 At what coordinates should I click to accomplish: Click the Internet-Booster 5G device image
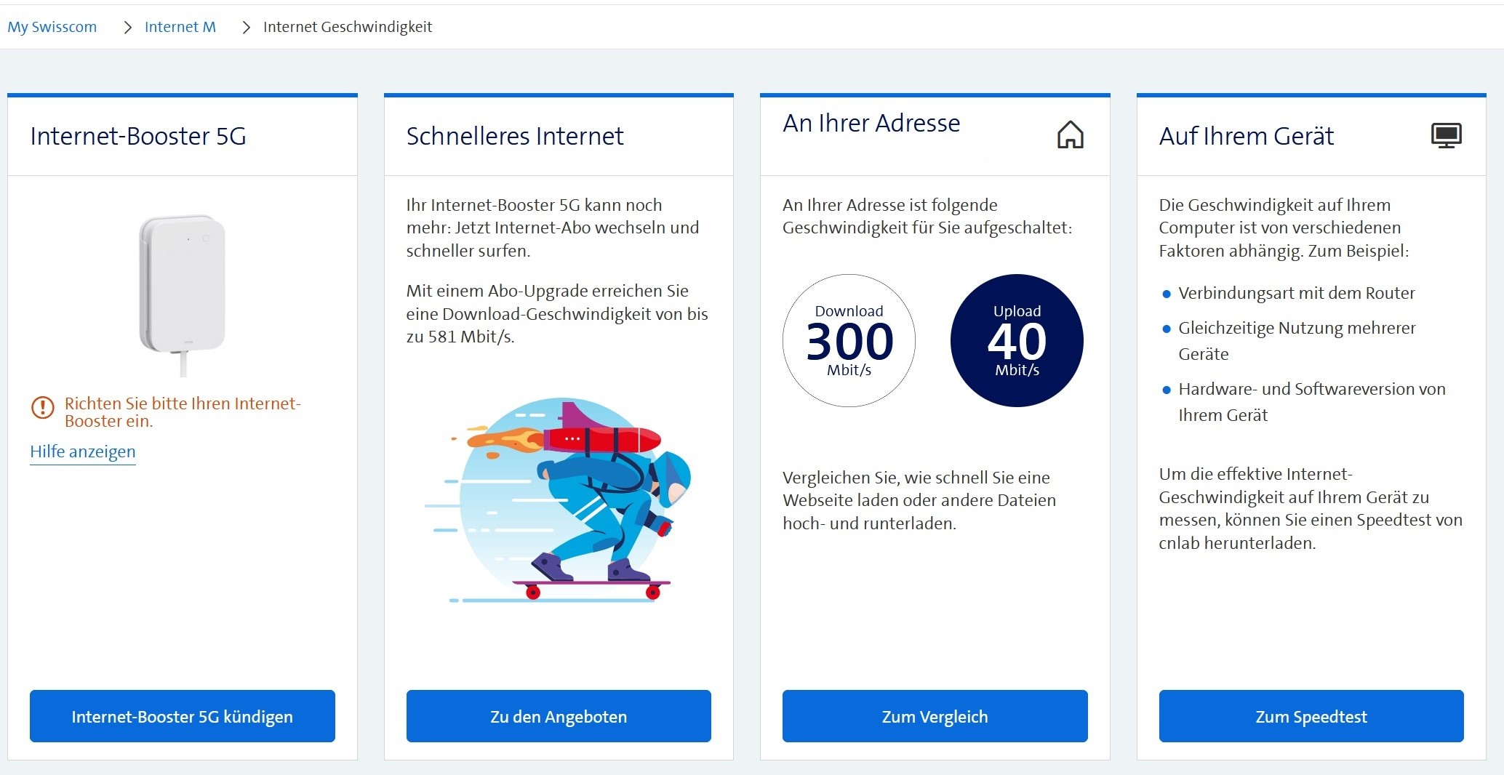pyautogui.click(x=183, y=292)
